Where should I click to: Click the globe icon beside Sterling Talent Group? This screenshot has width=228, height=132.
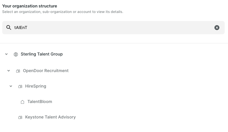16,54
